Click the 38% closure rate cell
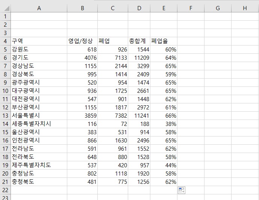 (x=164, y=124)
